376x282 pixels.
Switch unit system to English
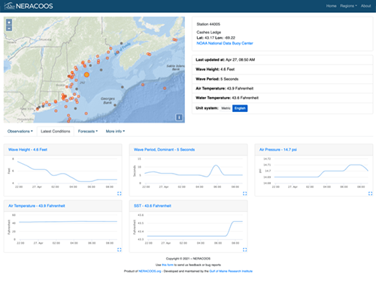coord(240,108)
